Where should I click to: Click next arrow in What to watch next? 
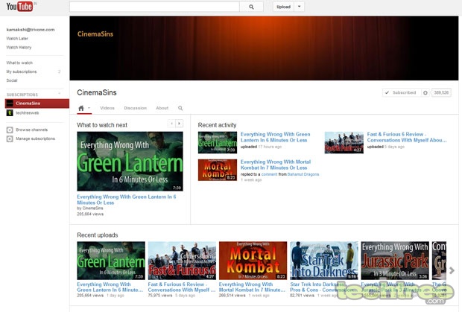click(179, 124)
